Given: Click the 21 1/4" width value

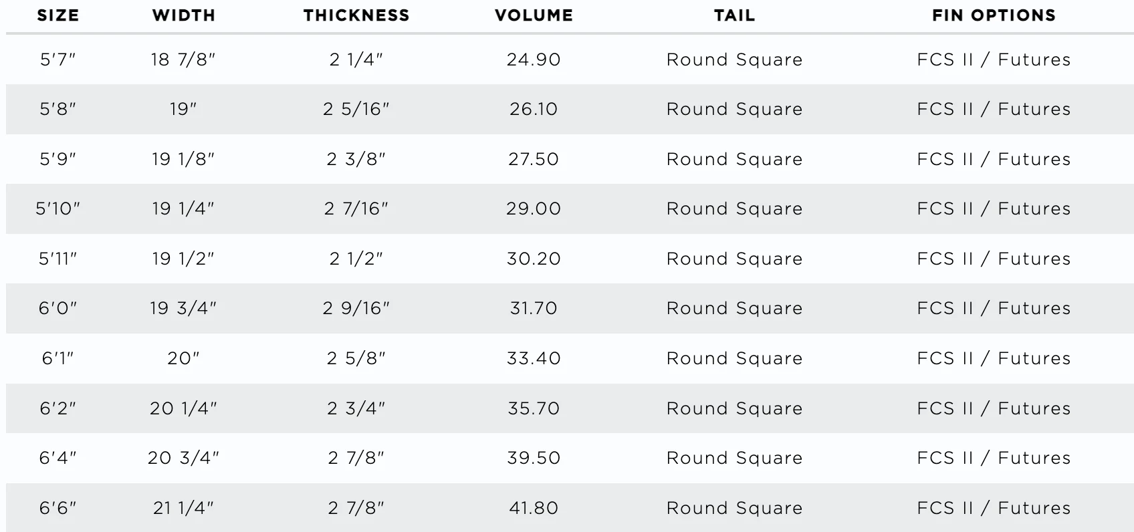Looking at the screenshot, I should (183, 508).
